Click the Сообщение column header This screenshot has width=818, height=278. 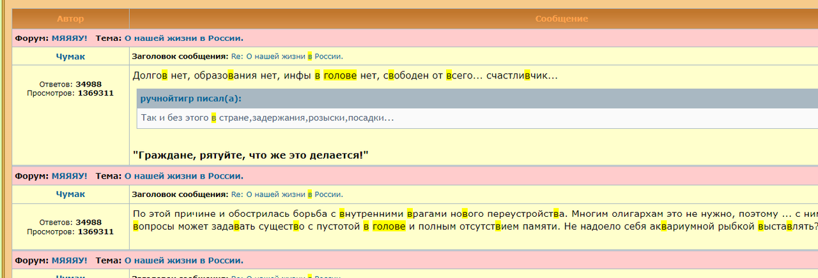tap(562, 18)
